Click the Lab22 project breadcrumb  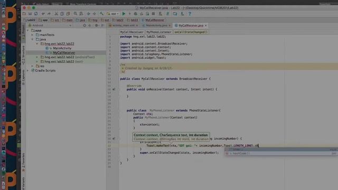pyautogui.click(x=29, y=20)
